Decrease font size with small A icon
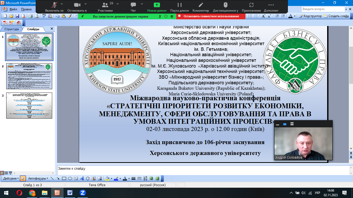 269,16
